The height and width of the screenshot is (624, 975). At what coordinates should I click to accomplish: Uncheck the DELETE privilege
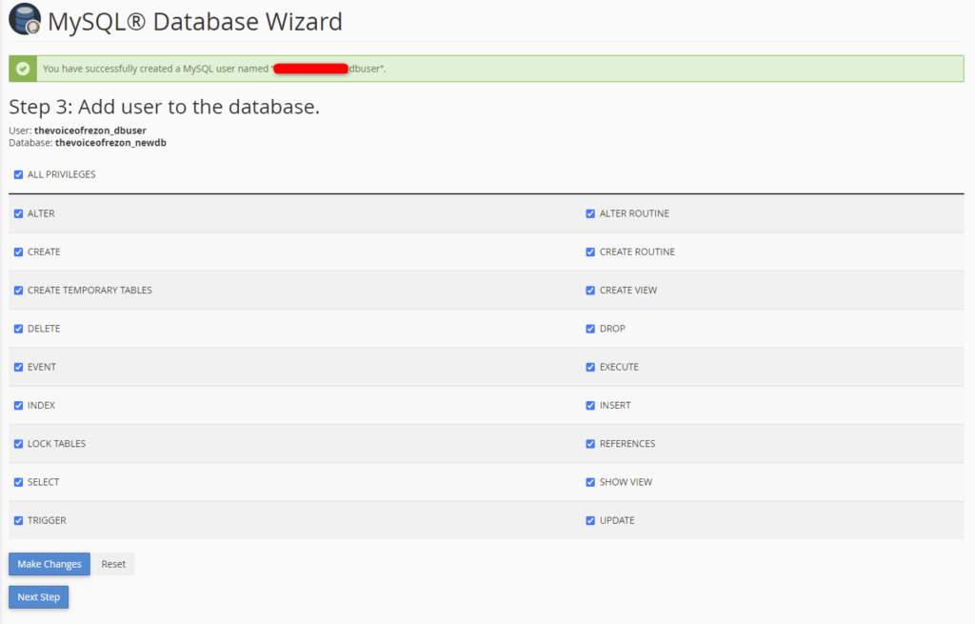pos(17,329)
